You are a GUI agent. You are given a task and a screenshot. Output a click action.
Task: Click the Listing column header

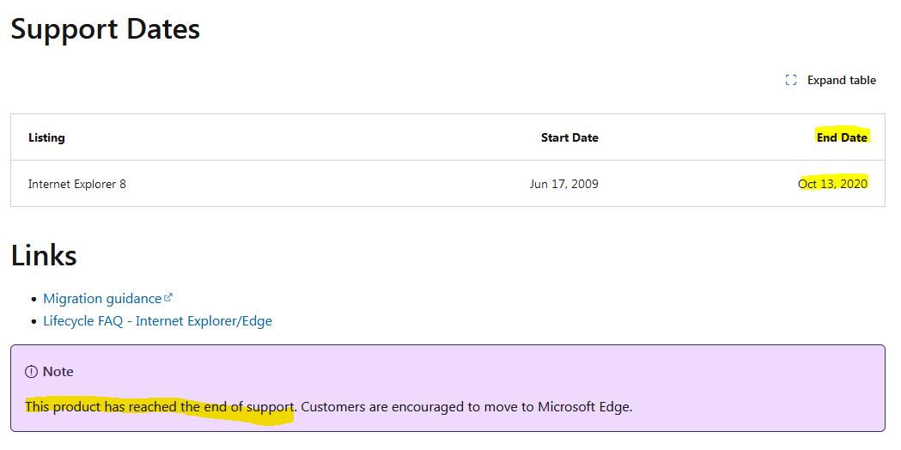coord(46,137)
